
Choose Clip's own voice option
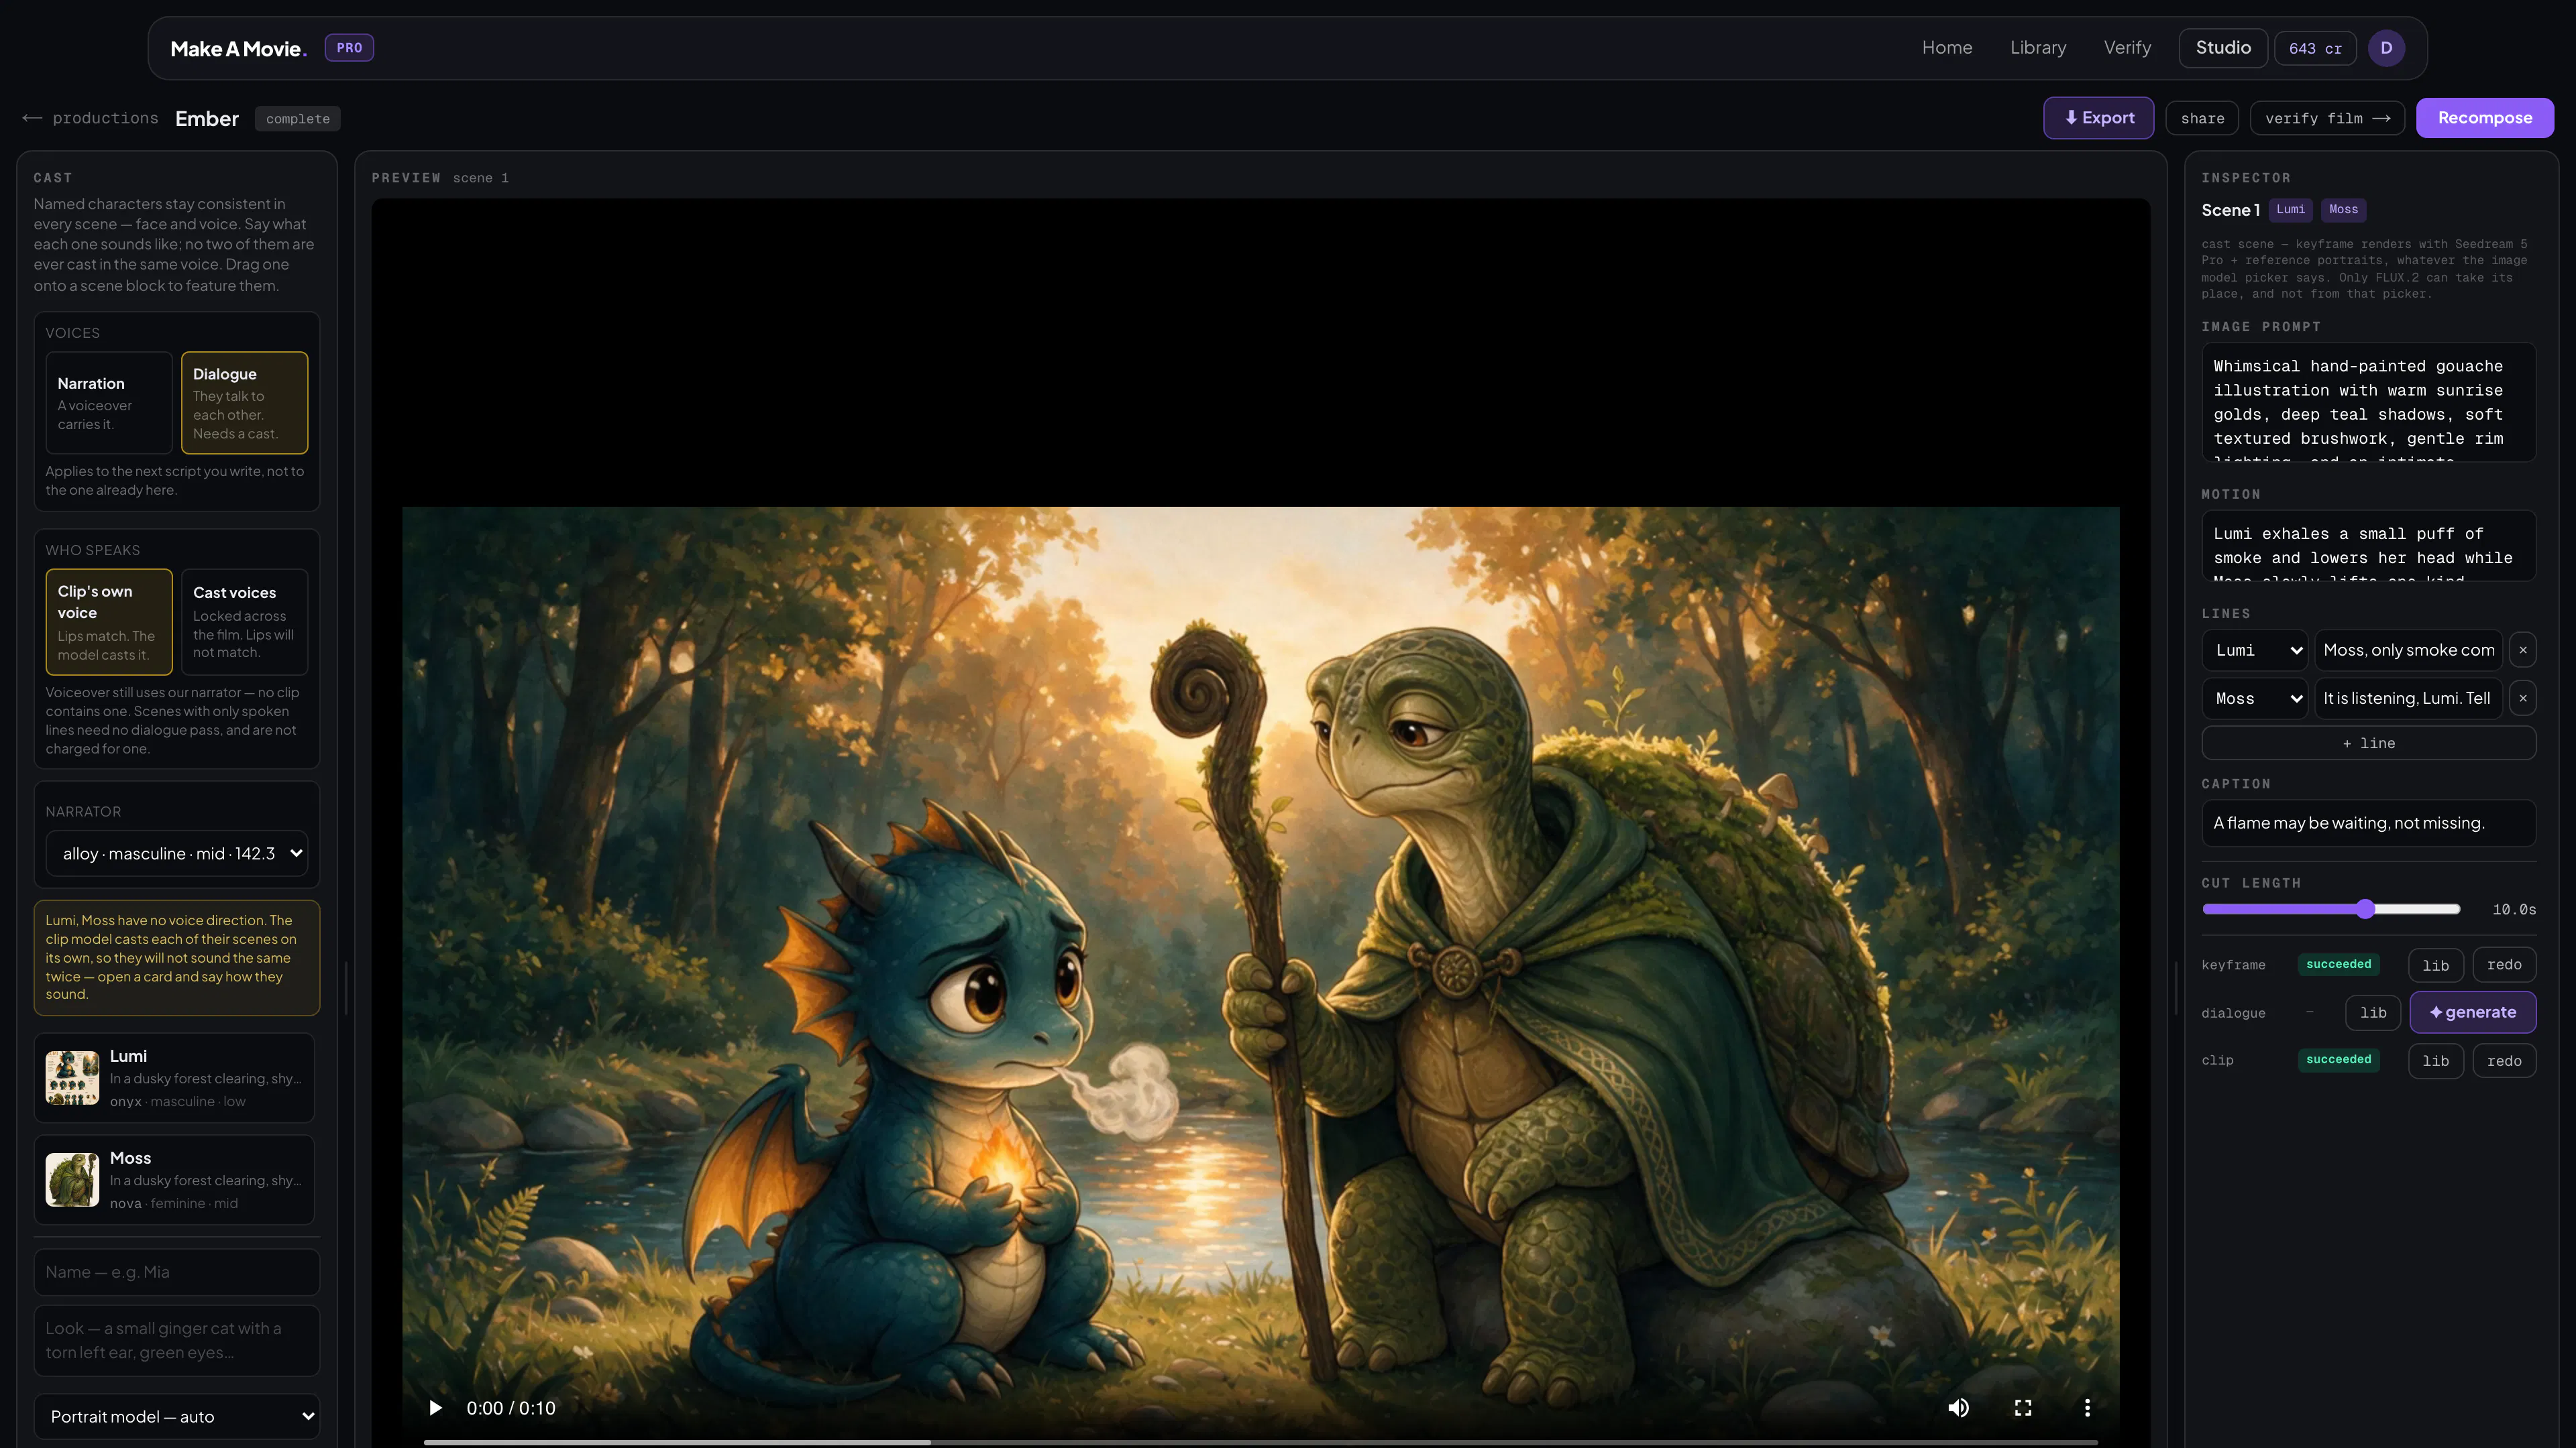109,621
